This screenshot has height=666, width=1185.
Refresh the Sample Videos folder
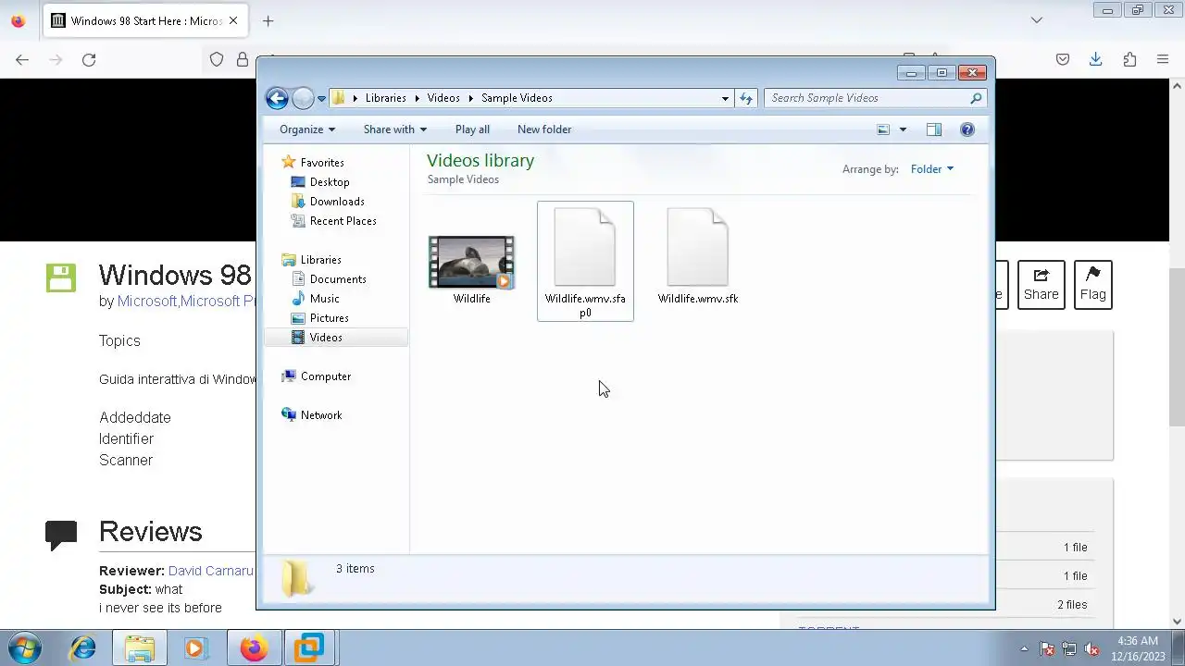tap(746, 98)
